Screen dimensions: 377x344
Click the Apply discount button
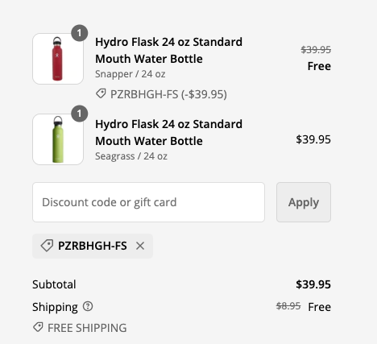pos(304,202)
